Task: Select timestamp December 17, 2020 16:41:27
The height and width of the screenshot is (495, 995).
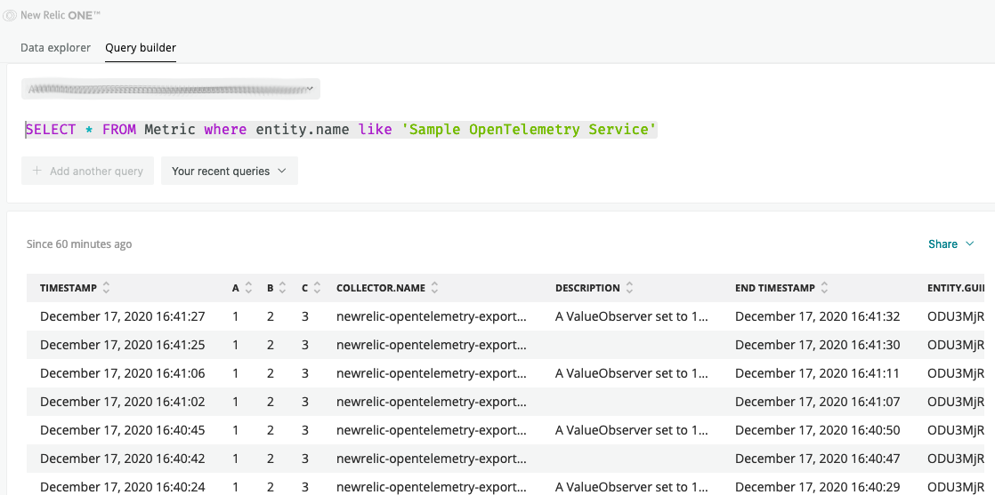Action: (123, 316)
